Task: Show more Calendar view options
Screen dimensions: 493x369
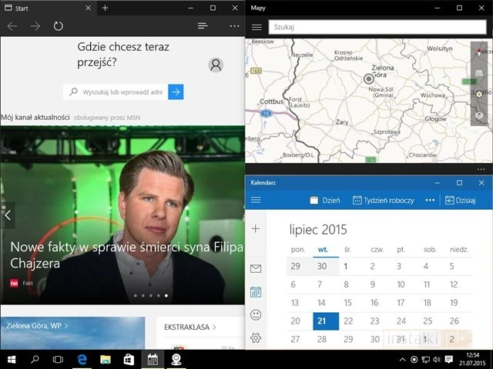Action: pos(429,200)
